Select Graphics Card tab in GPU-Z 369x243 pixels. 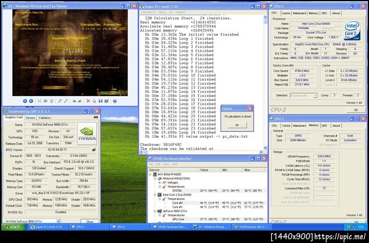tap(14, 118)
